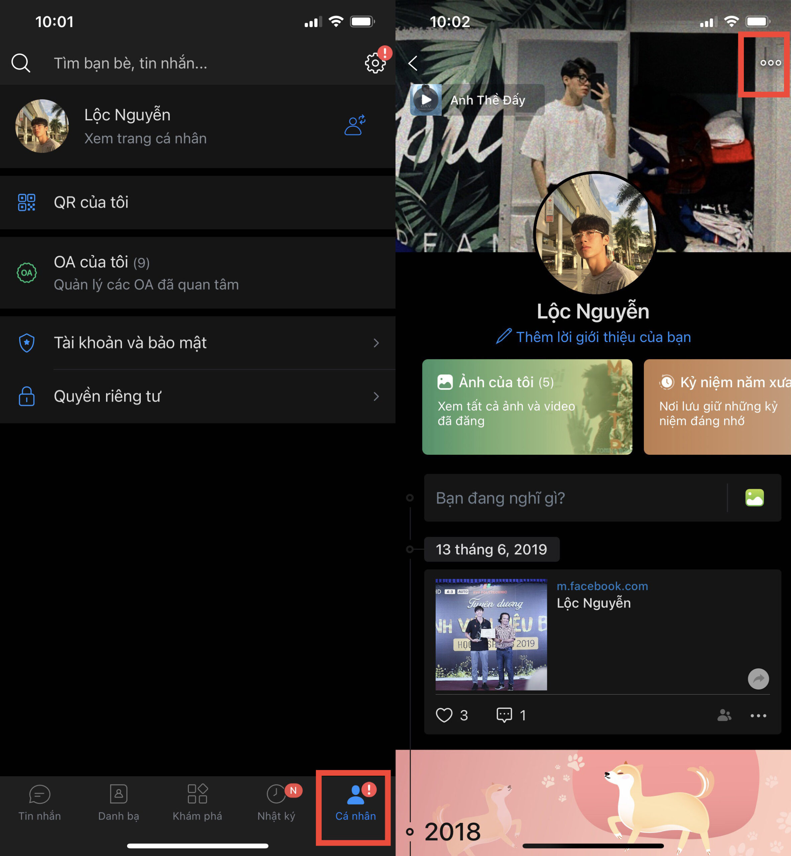The height and width of the screenshot is (856, 791).
Task: Tap the search magnifier icon
Action: (x=20, y=63)
